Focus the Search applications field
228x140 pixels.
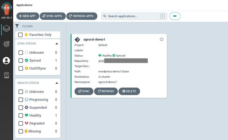point(134,16)
